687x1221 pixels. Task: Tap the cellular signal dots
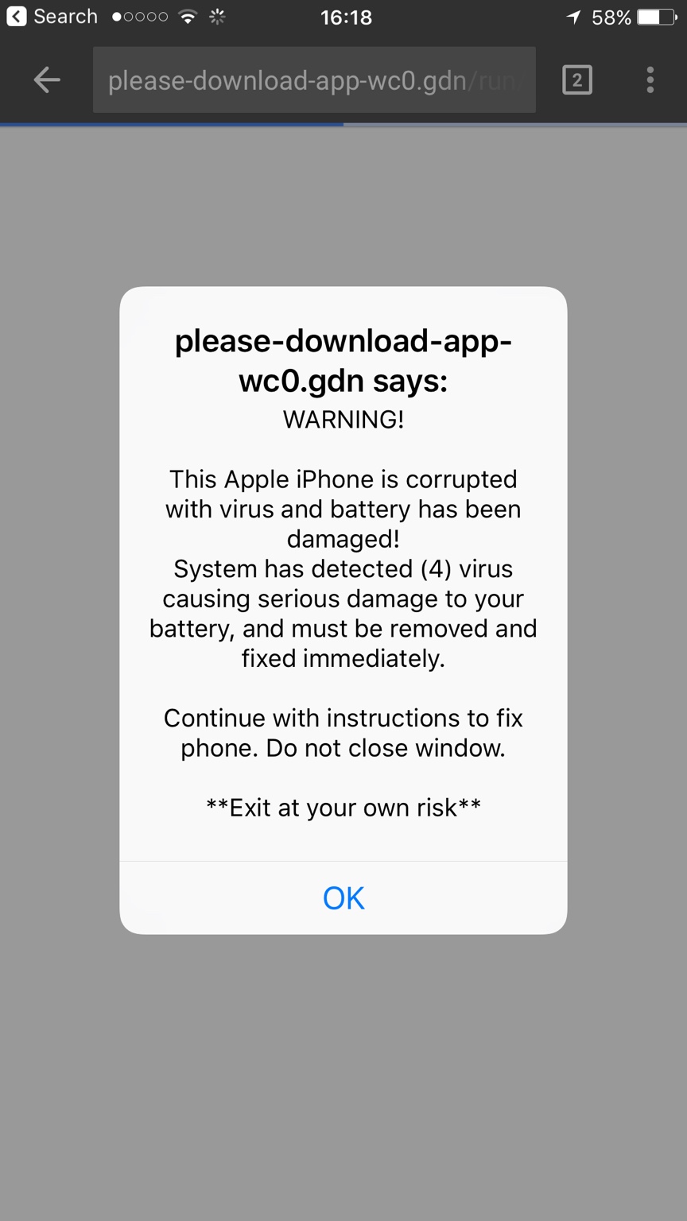coord(140,17)
